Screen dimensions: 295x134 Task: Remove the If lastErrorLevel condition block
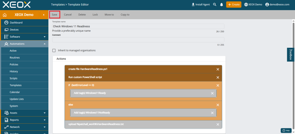pos(218,85)
